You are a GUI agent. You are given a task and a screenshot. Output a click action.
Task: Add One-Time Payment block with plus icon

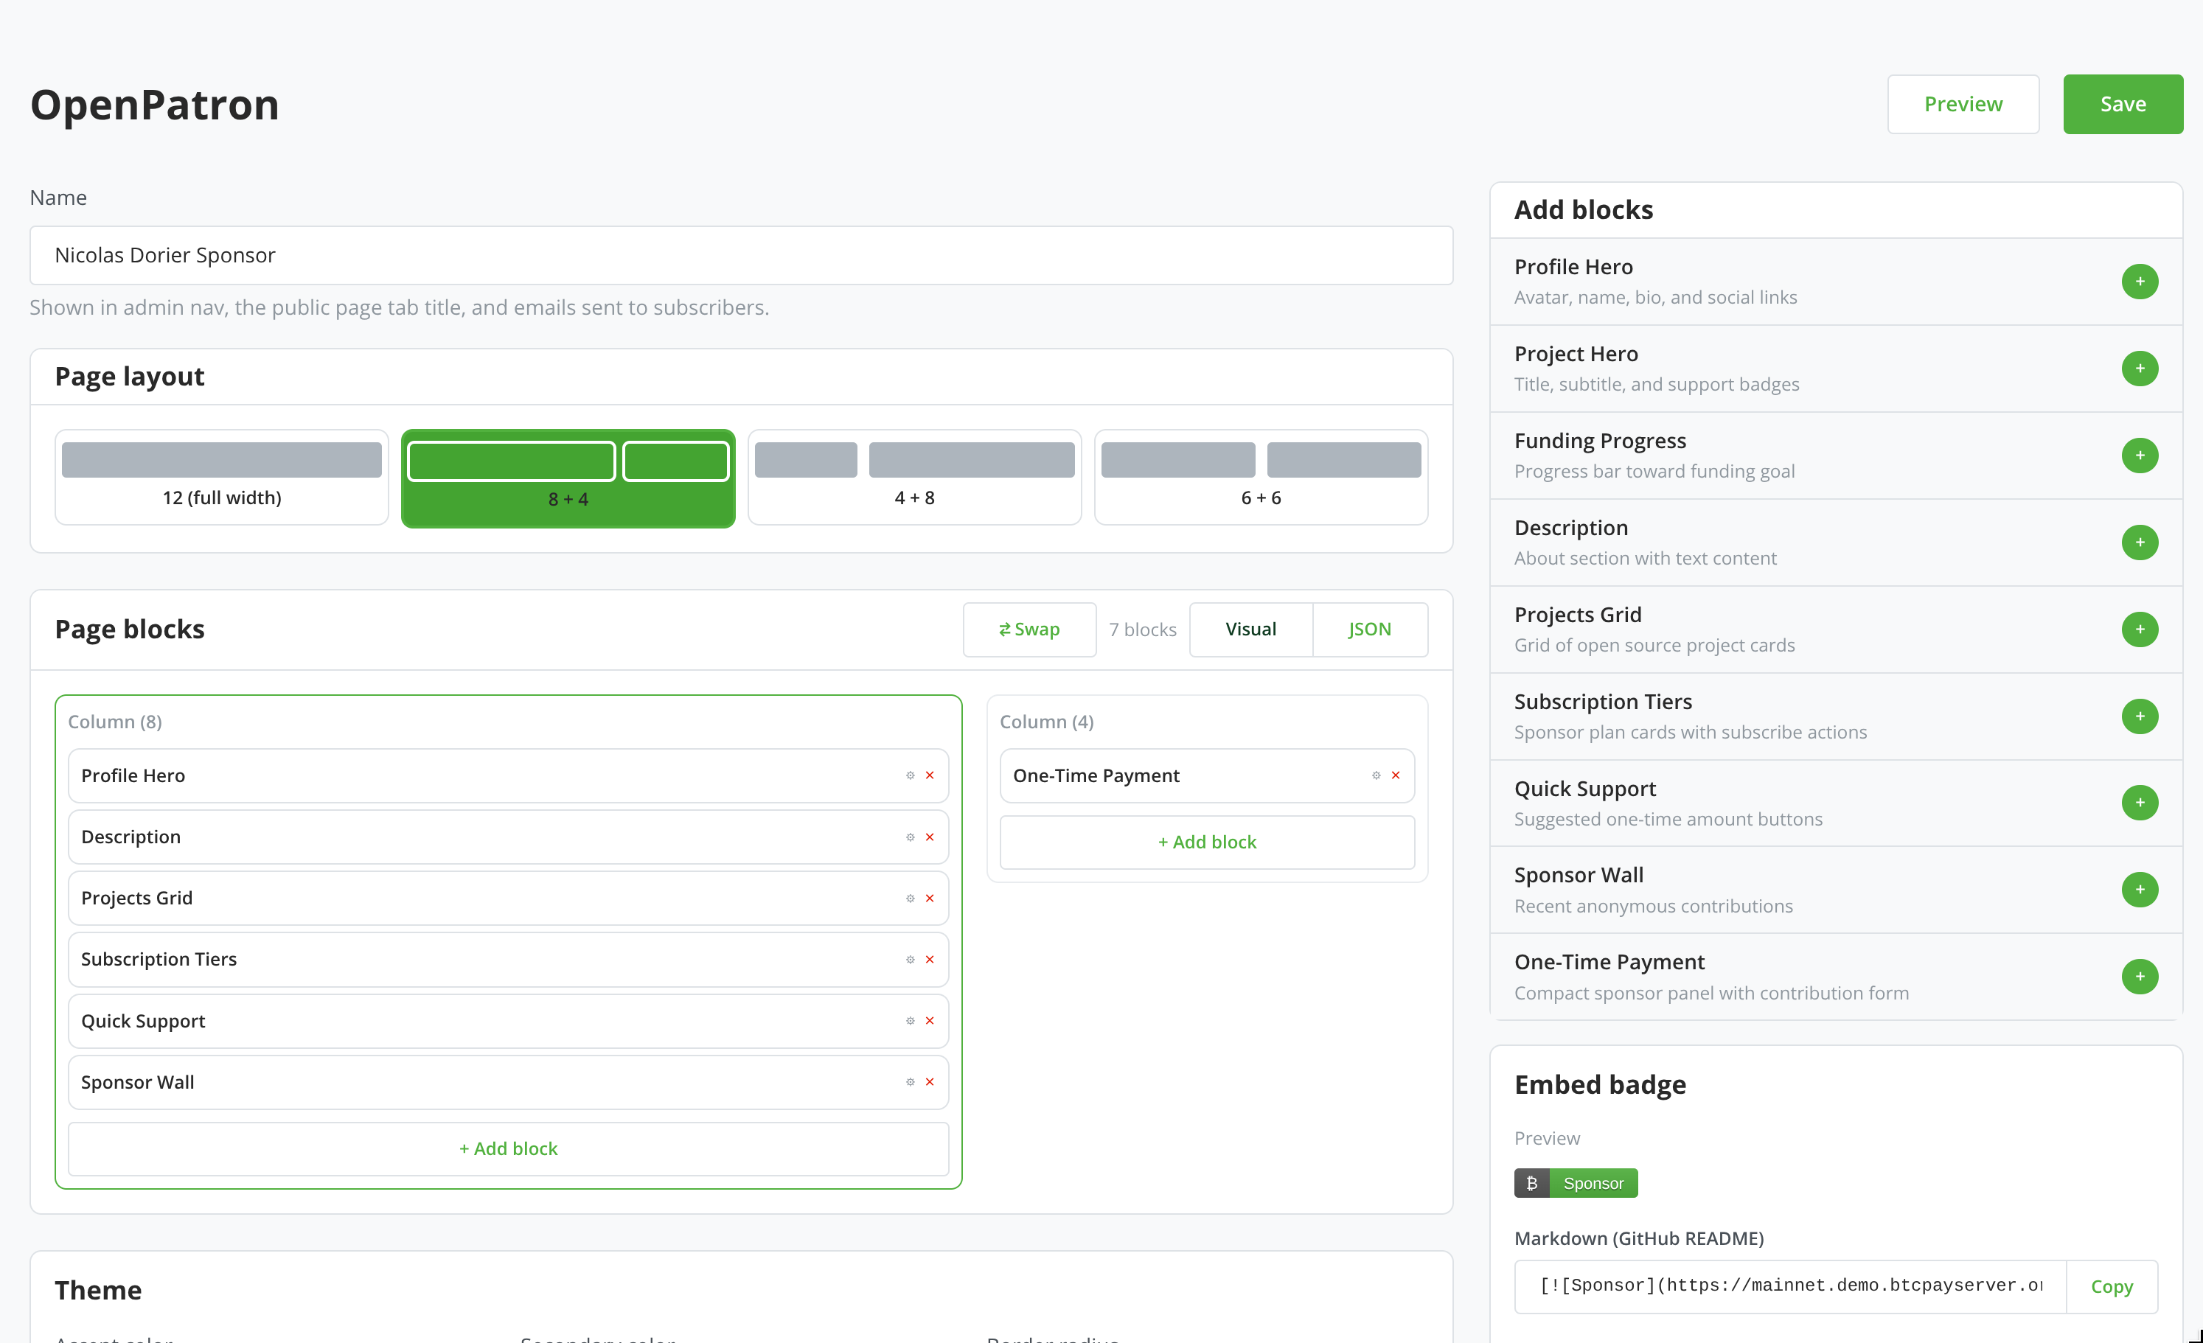(x=2140, y=977)
